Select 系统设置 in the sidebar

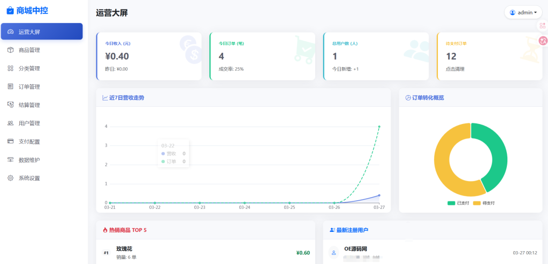(x=42, y=178)
